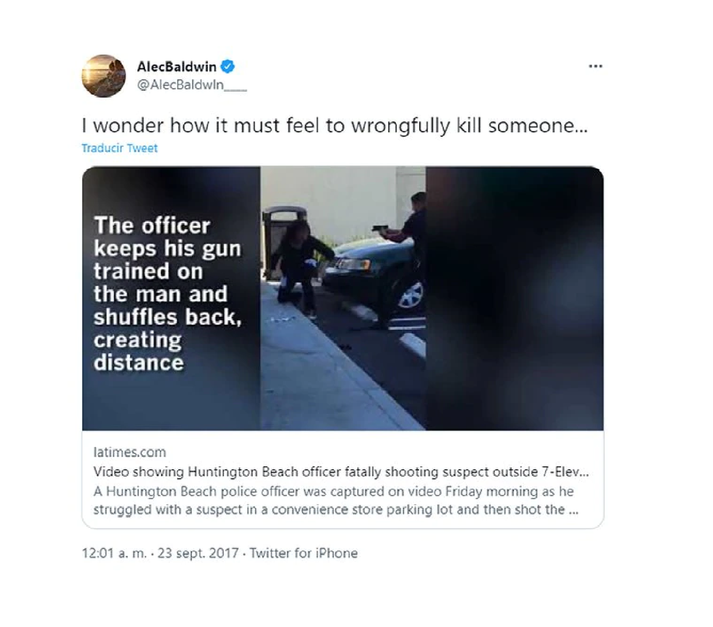Open the tweet's three-dot more options menu
Screen dimensions: 713x627
coord(595,66)
